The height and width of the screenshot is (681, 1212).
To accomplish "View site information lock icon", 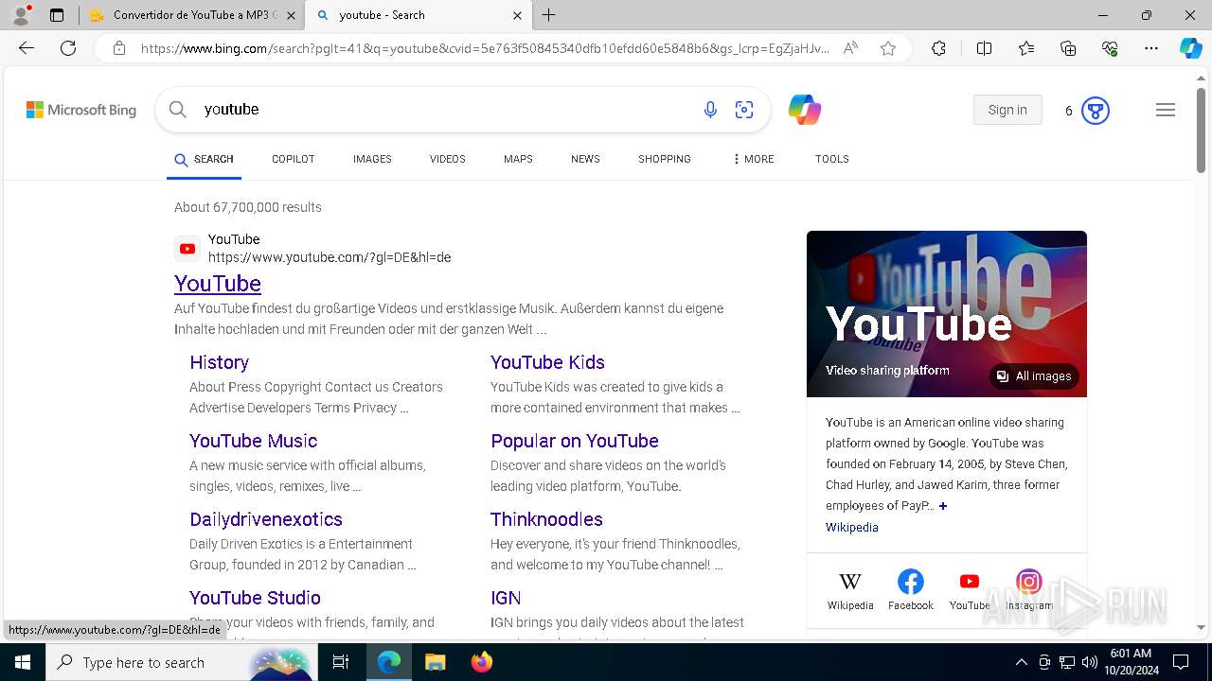I will pyautogui.click(x=119, y=48).
